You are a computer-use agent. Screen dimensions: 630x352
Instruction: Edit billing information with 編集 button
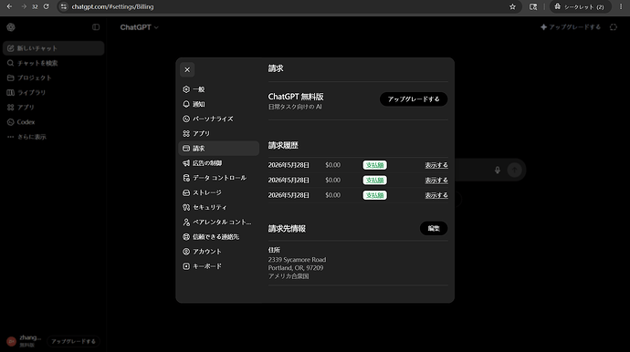434,228
